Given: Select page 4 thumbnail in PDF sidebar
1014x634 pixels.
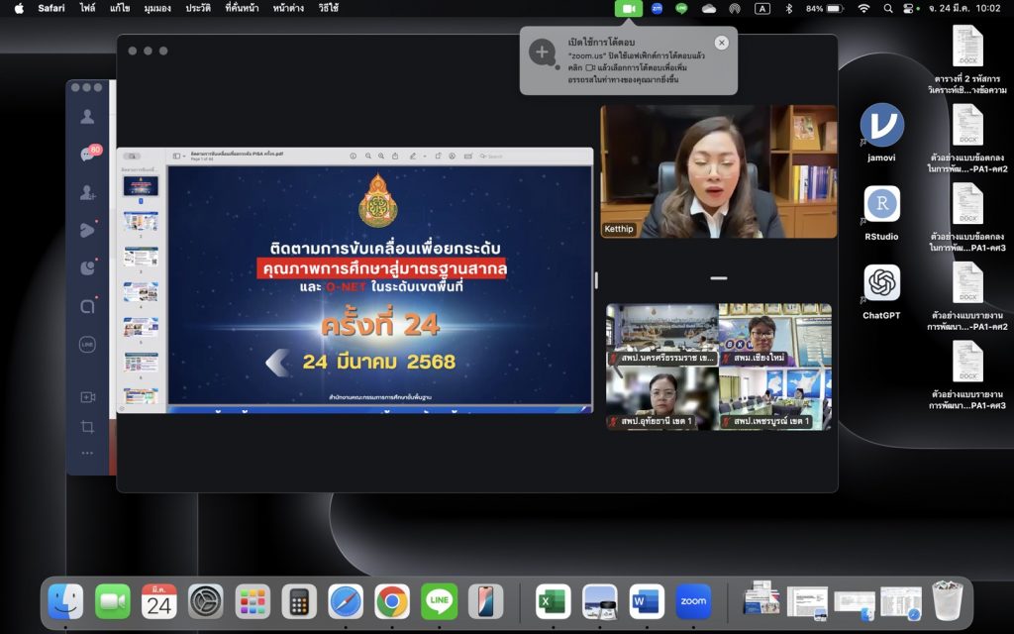Looking at the screenshot, I should 141,292.
